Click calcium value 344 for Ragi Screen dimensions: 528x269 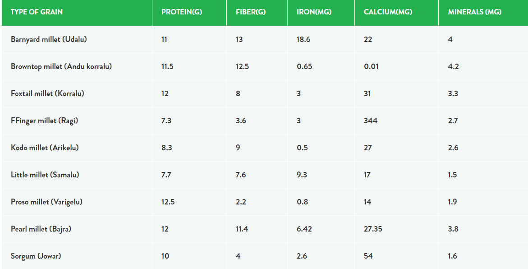pos(370,121)
